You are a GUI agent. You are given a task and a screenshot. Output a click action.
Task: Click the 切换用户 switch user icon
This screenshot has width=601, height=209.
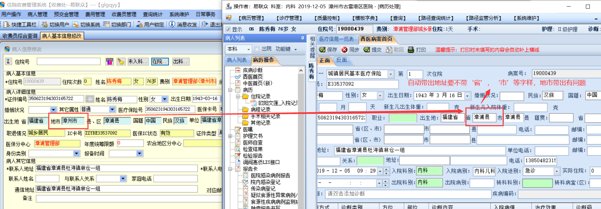point(44,24)
